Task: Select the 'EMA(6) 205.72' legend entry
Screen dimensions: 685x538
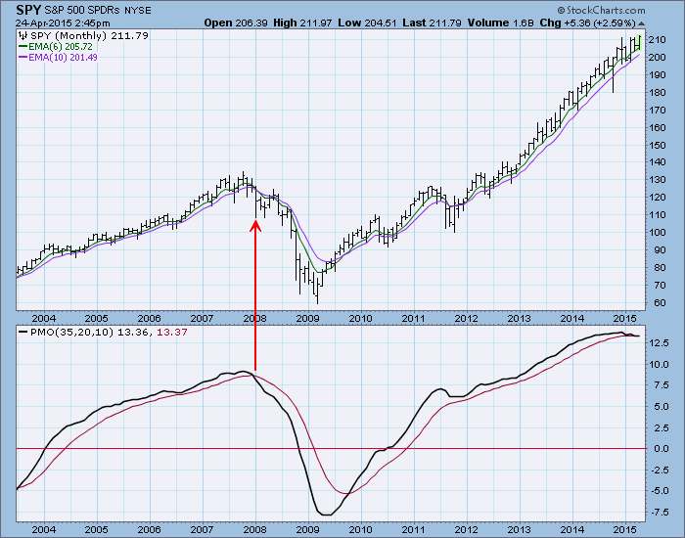Action: pos(61,46)
